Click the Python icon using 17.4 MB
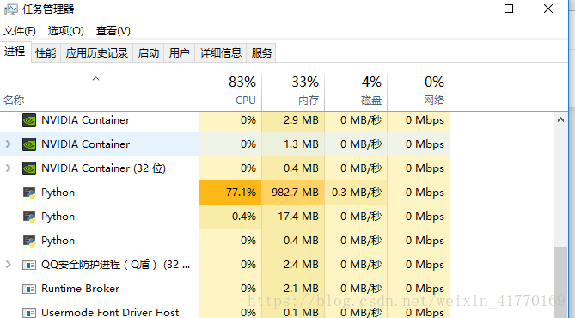This screenshot has height=318, width=575. coord(29,217)
